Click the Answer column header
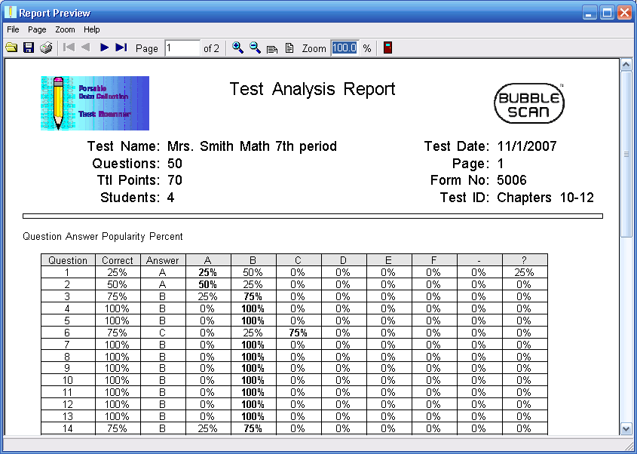The width and height of the screenshot is (637, 454). click(163, 260)
